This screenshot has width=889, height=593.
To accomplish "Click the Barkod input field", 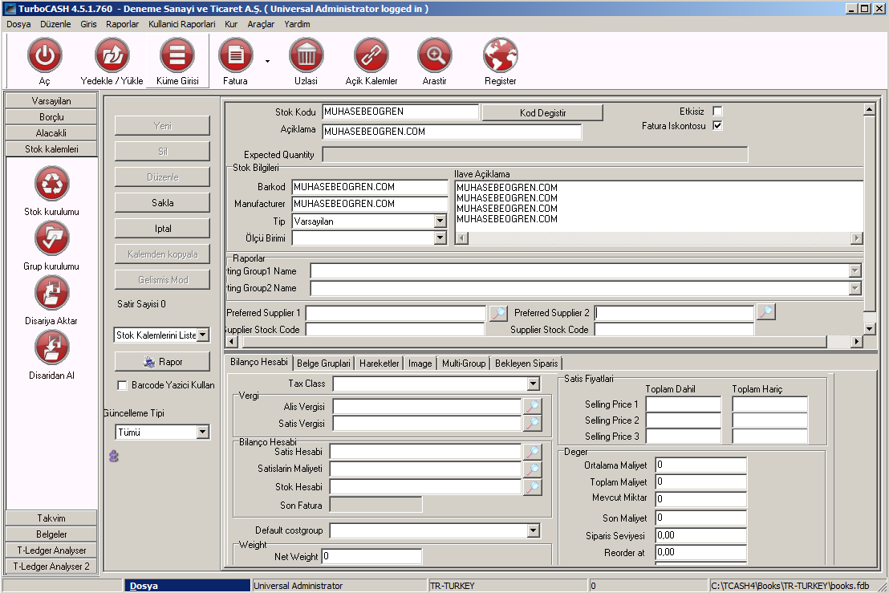I will click(x=370, y=187).
